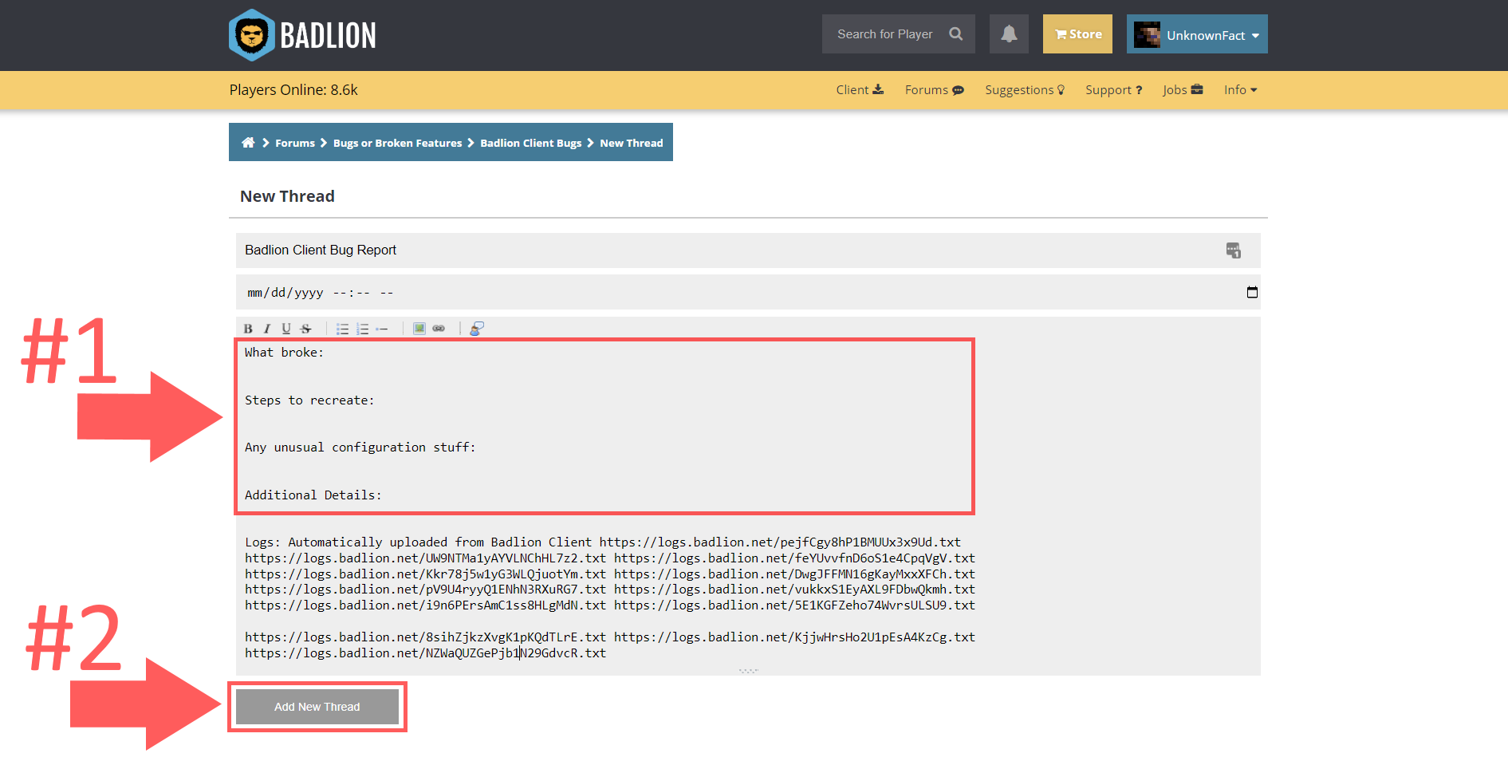
Task: Focus the date and time field
Action: 748,292
